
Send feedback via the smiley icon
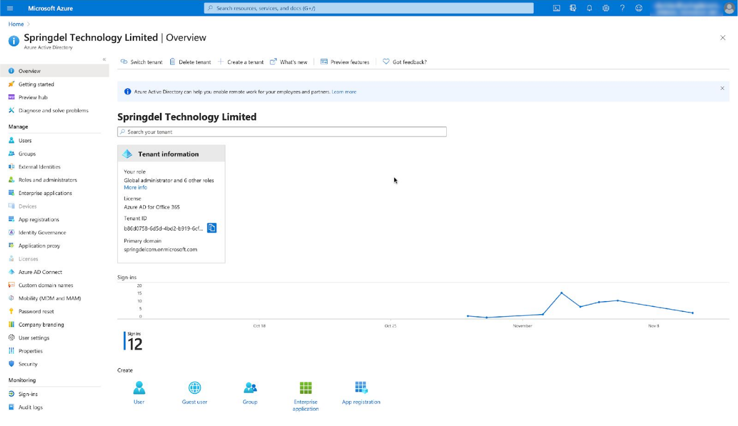tap(639, 8)
